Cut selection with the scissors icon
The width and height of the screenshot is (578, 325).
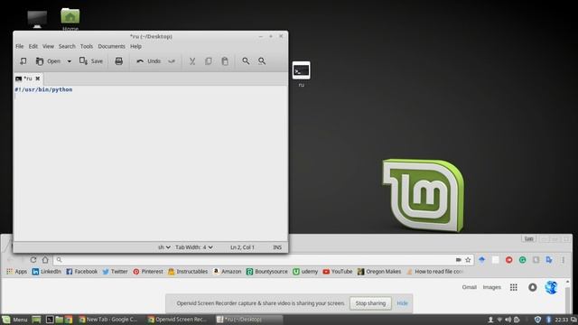click(x=192, y=61)
